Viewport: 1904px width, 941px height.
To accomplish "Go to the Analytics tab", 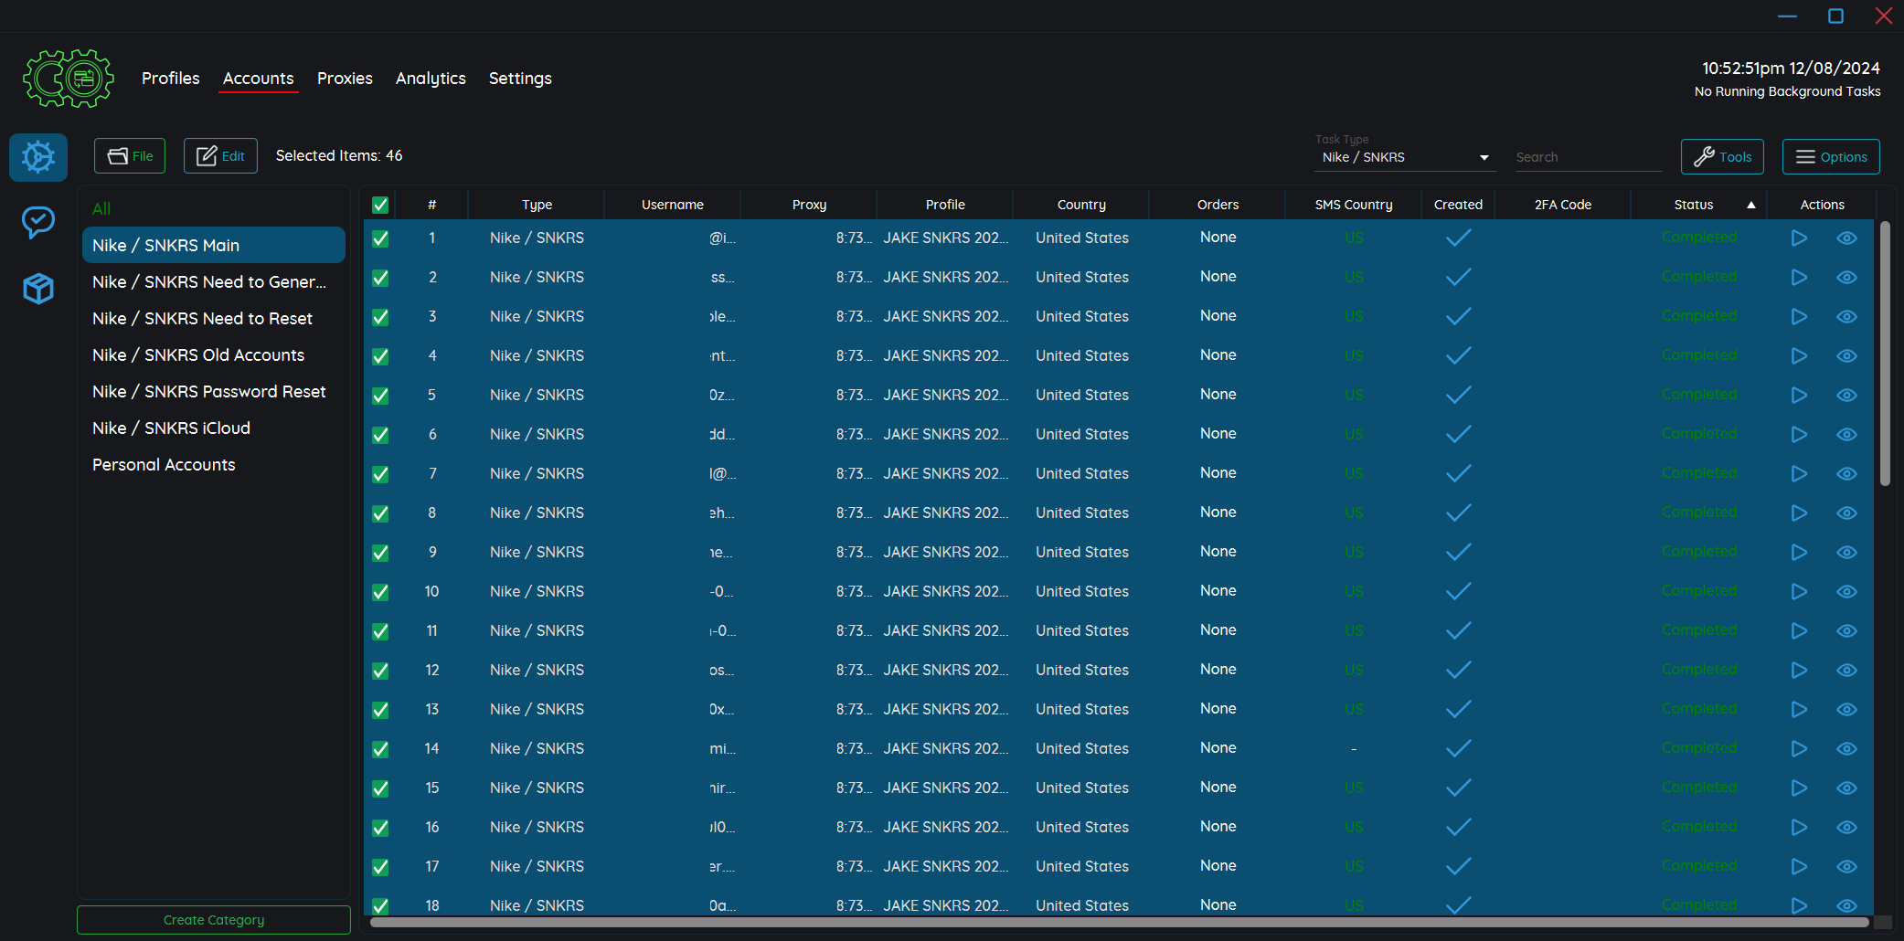I will (x=431, y=79).
